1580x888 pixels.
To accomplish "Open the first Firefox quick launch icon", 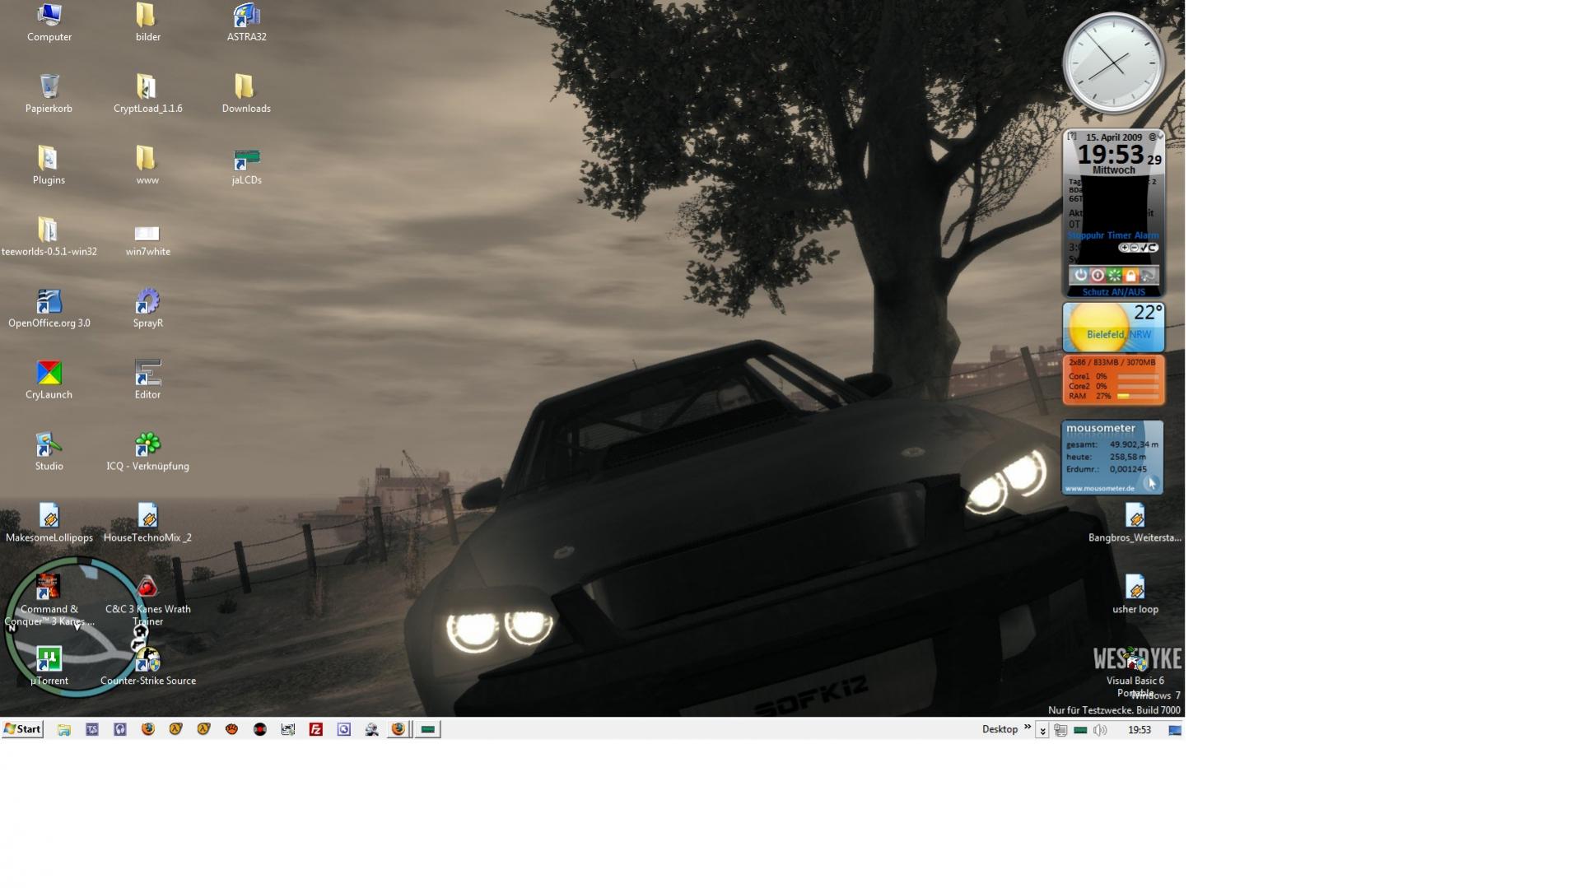I will click(147, 729).
